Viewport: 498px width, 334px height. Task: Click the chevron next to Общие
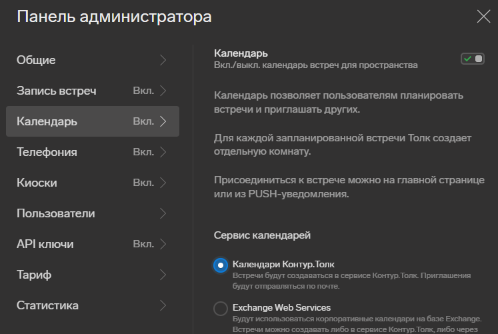click(x=163, y=60)
